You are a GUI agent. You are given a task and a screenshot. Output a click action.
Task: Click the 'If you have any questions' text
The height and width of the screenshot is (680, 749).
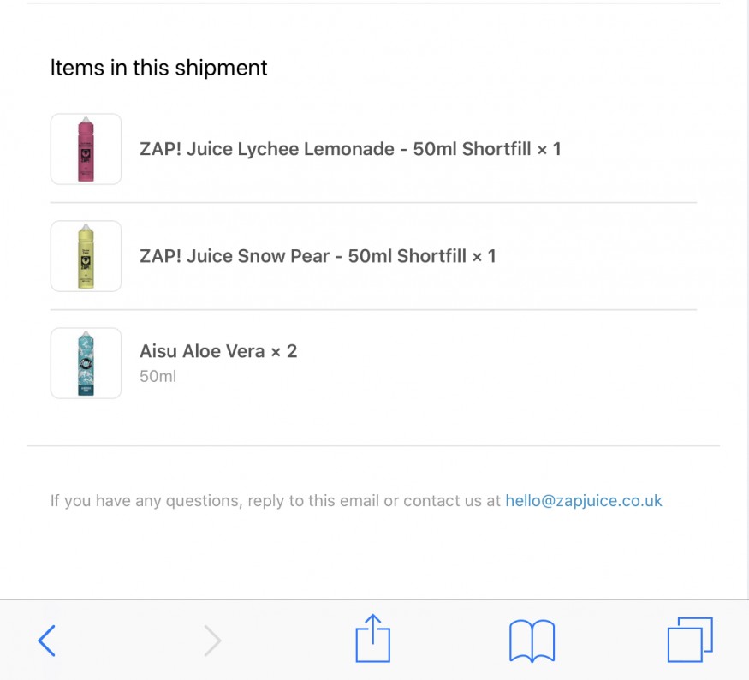pyautogui.click(x=146, y=501)
